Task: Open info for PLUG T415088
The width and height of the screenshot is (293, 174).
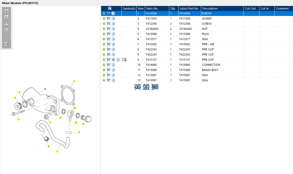Action: 113,34
